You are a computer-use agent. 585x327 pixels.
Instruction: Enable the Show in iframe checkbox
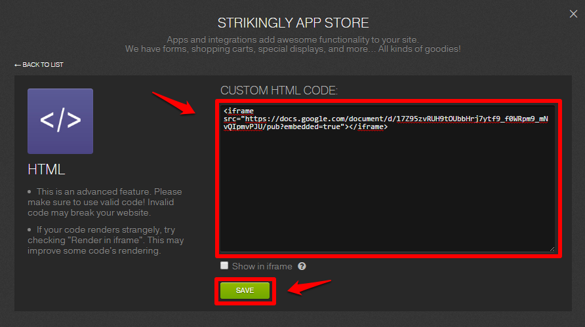tap(224, 265)
